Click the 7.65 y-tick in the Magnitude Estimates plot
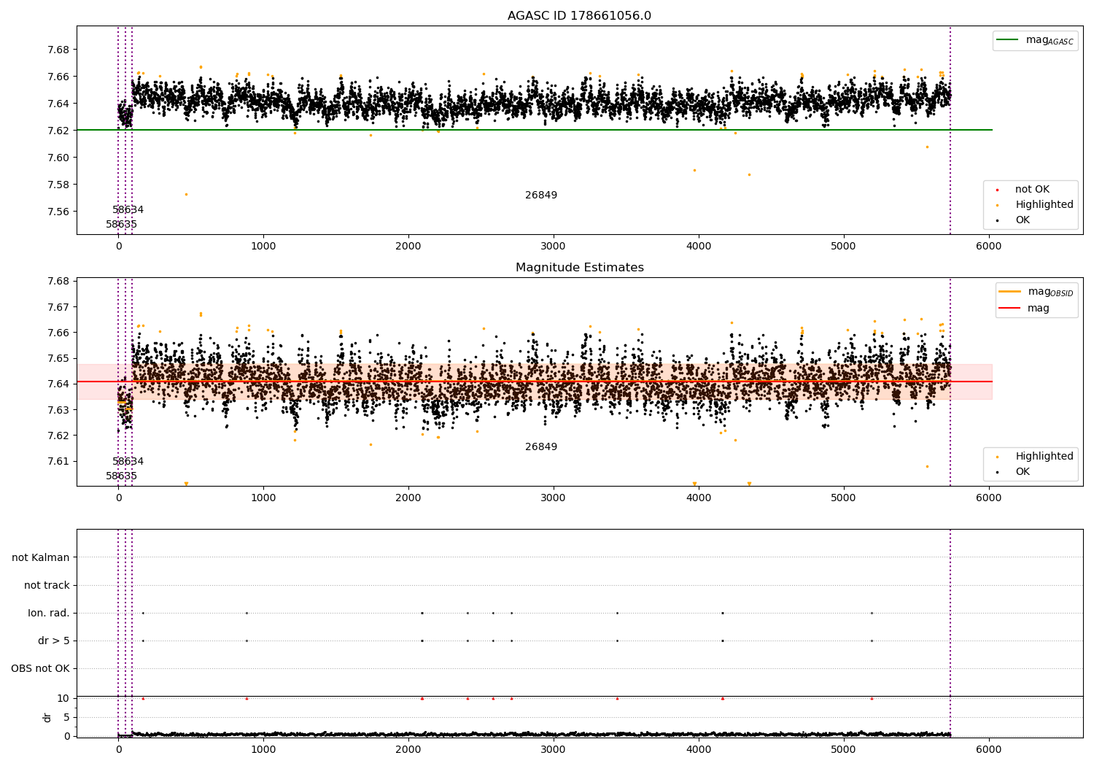This screenshot has width=1094, height=766. [58, 358]
